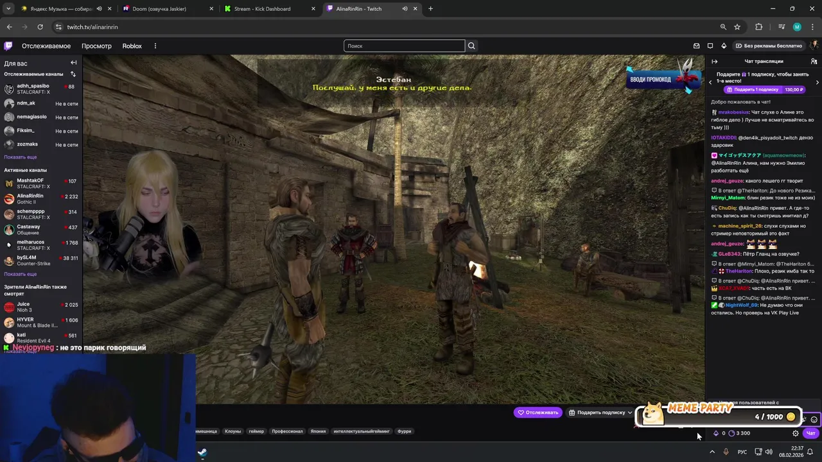The height and width of the screenshot is (462, 822).
Task: Click the Клоуны tag
Action: coord(232,431)
